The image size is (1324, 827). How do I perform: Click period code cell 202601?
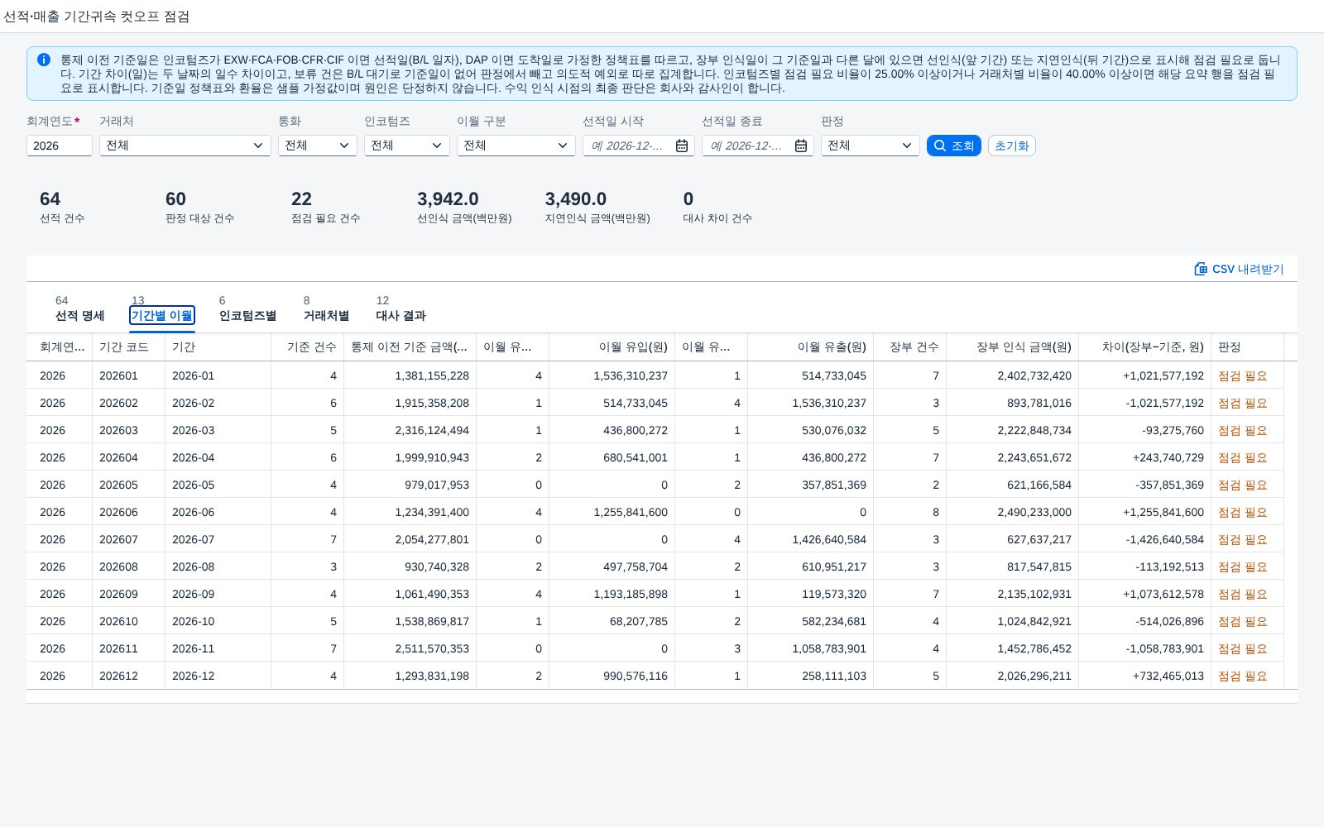(119, 375)
